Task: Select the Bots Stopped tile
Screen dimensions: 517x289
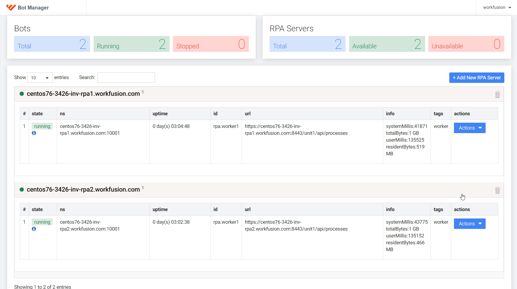Action: click(211, 44)
